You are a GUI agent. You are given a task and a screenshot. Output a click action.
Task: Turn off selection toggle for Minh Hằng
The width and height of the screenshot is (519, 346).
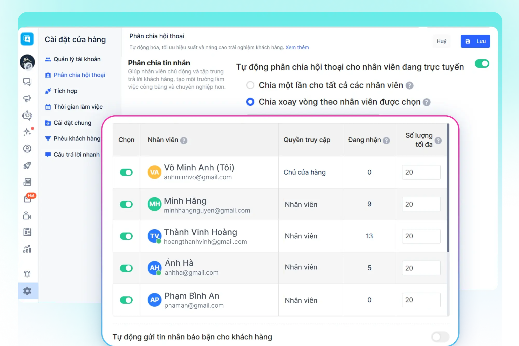click(x=126, y=204)
